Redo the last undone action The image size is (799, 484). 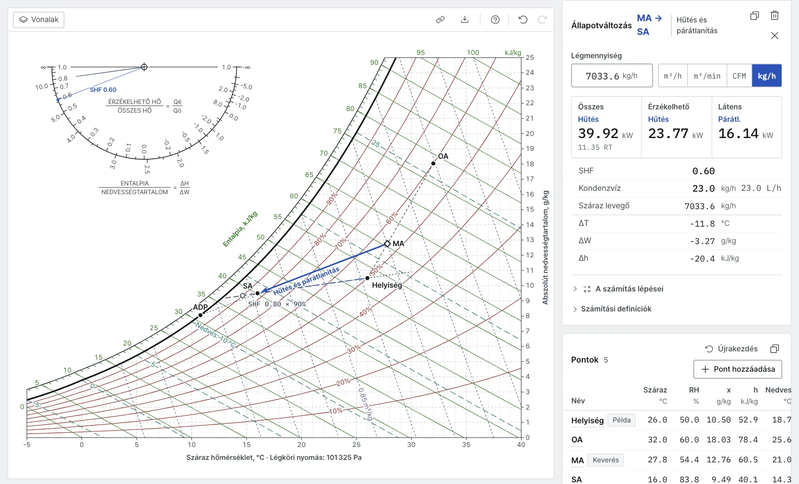pos(542,20)
